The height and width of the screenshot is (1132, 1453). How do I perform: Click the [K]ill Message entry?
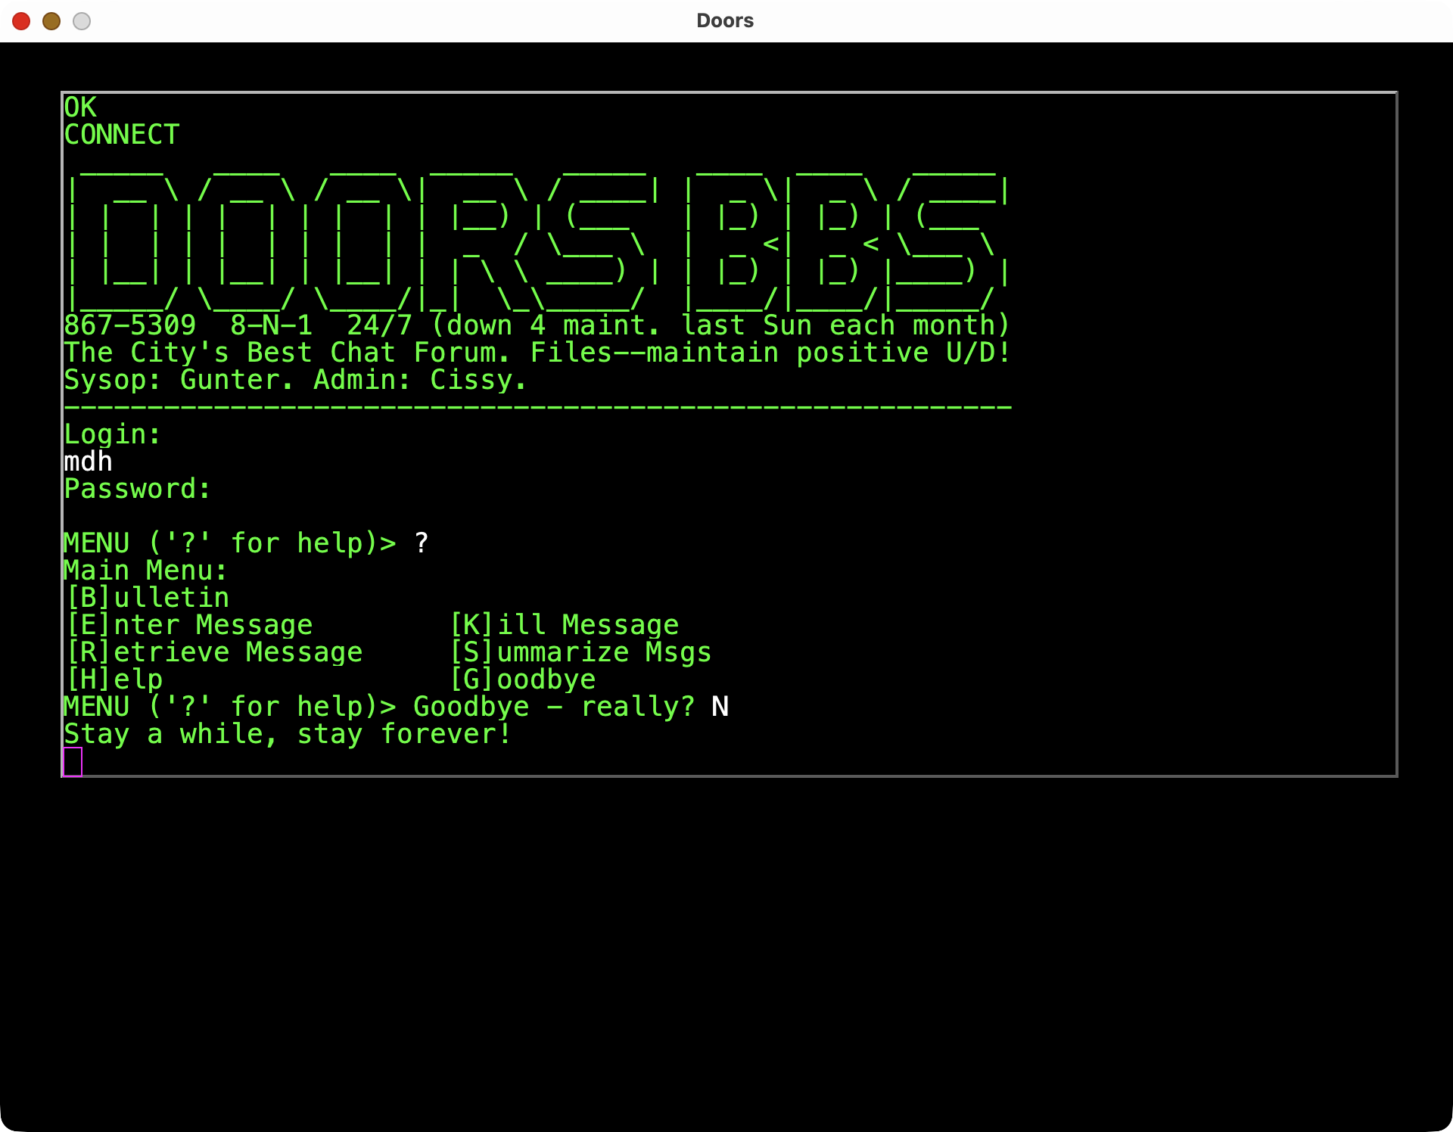click(565, 625)
